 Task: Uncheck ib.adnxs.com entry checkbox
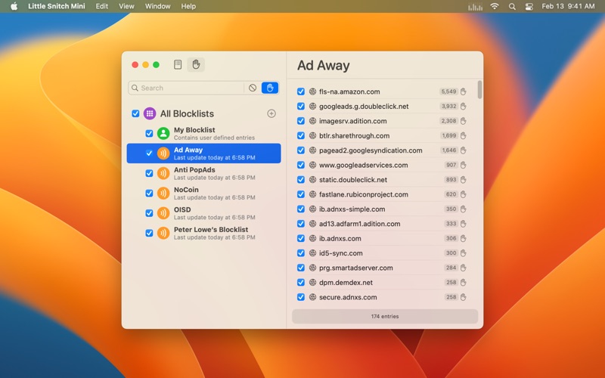(x=300, y=238)
